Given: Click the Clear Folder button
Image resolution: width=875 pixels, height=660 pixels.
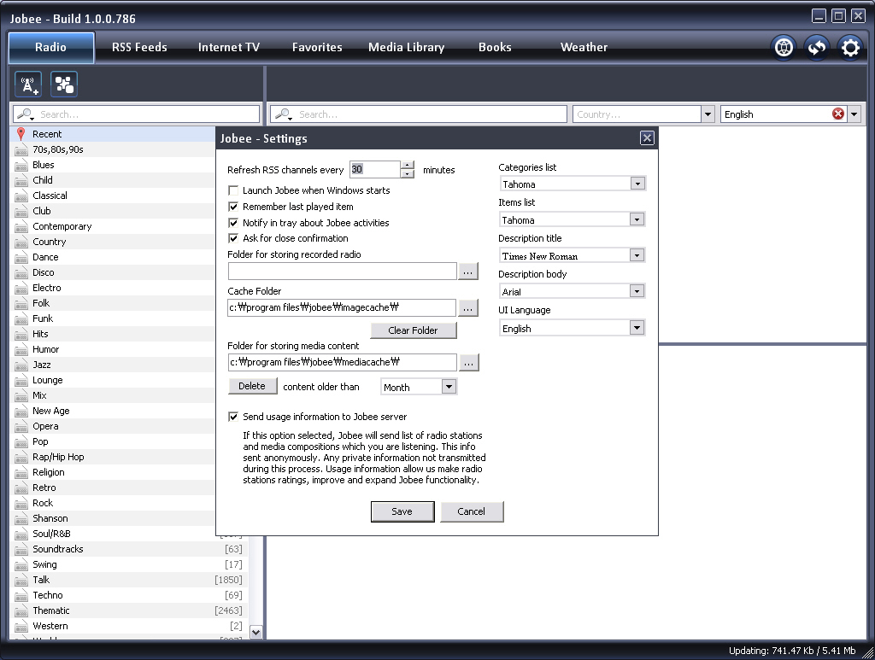Looking at the screenshot, I should click(x=413, y=330).
